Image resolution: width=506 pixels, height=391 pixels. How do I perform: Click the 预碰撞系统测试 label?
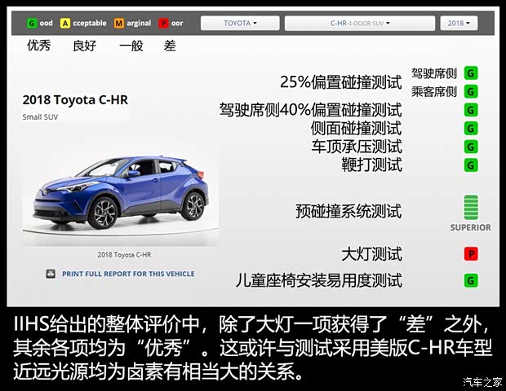pos(348,211)
